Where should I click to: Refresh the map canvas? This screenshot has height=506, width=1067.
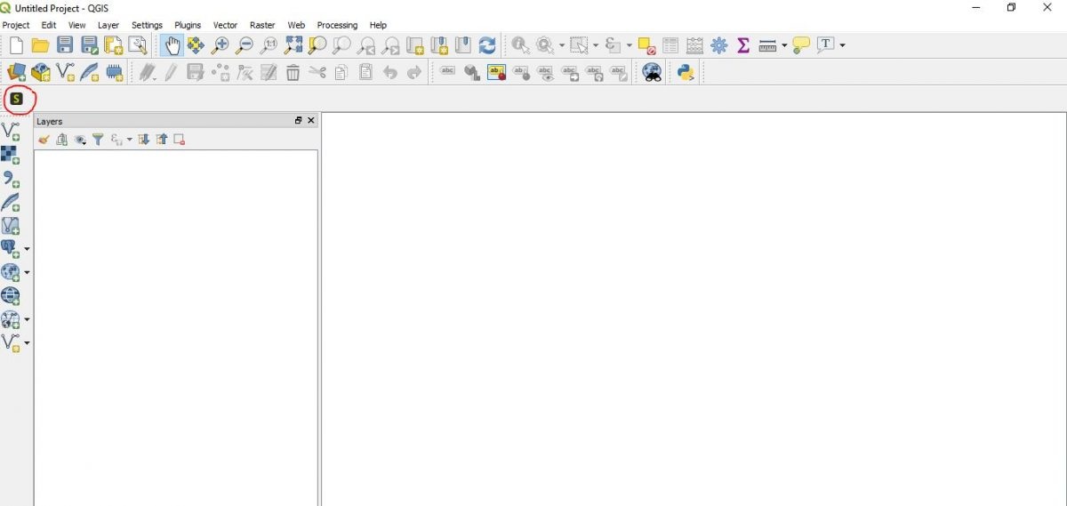click(486, 45)
